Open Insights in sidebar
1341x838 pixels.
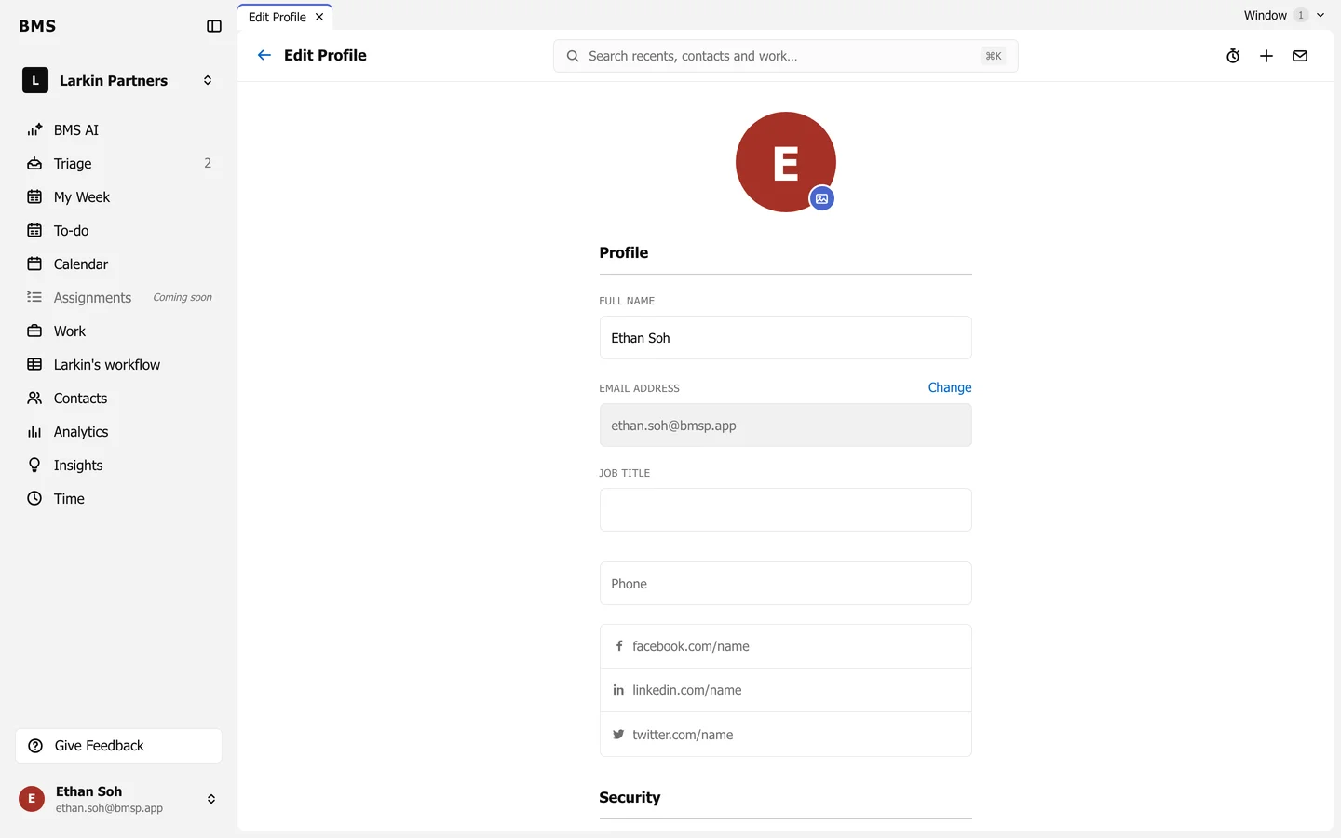point(119,466)
